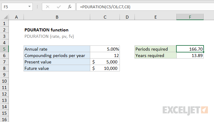Select row 8 header

pyautogui.click(x=4, y=68)
